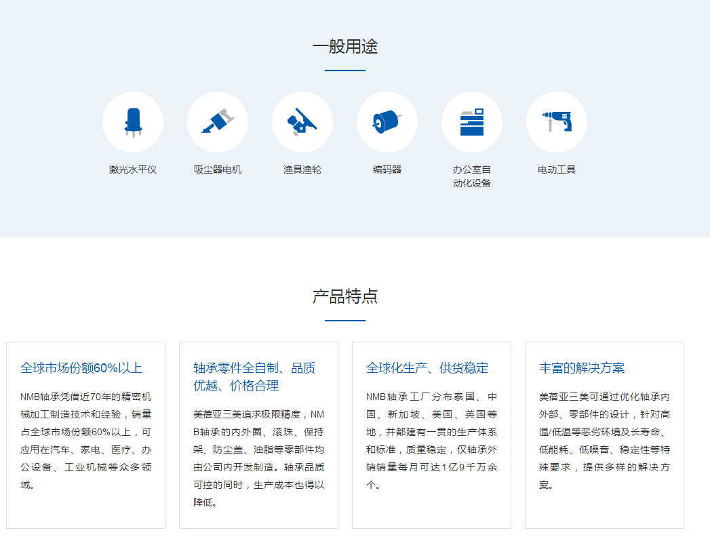The height and width of the screenshot is (541, 710).
Task: Click the laser level instrument icon
Action: click(133, 122)
